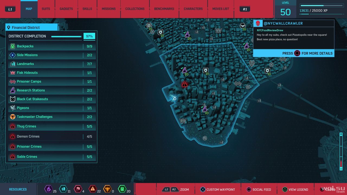Open the Missions tab
347x195 pixels.
click(109, 9)
